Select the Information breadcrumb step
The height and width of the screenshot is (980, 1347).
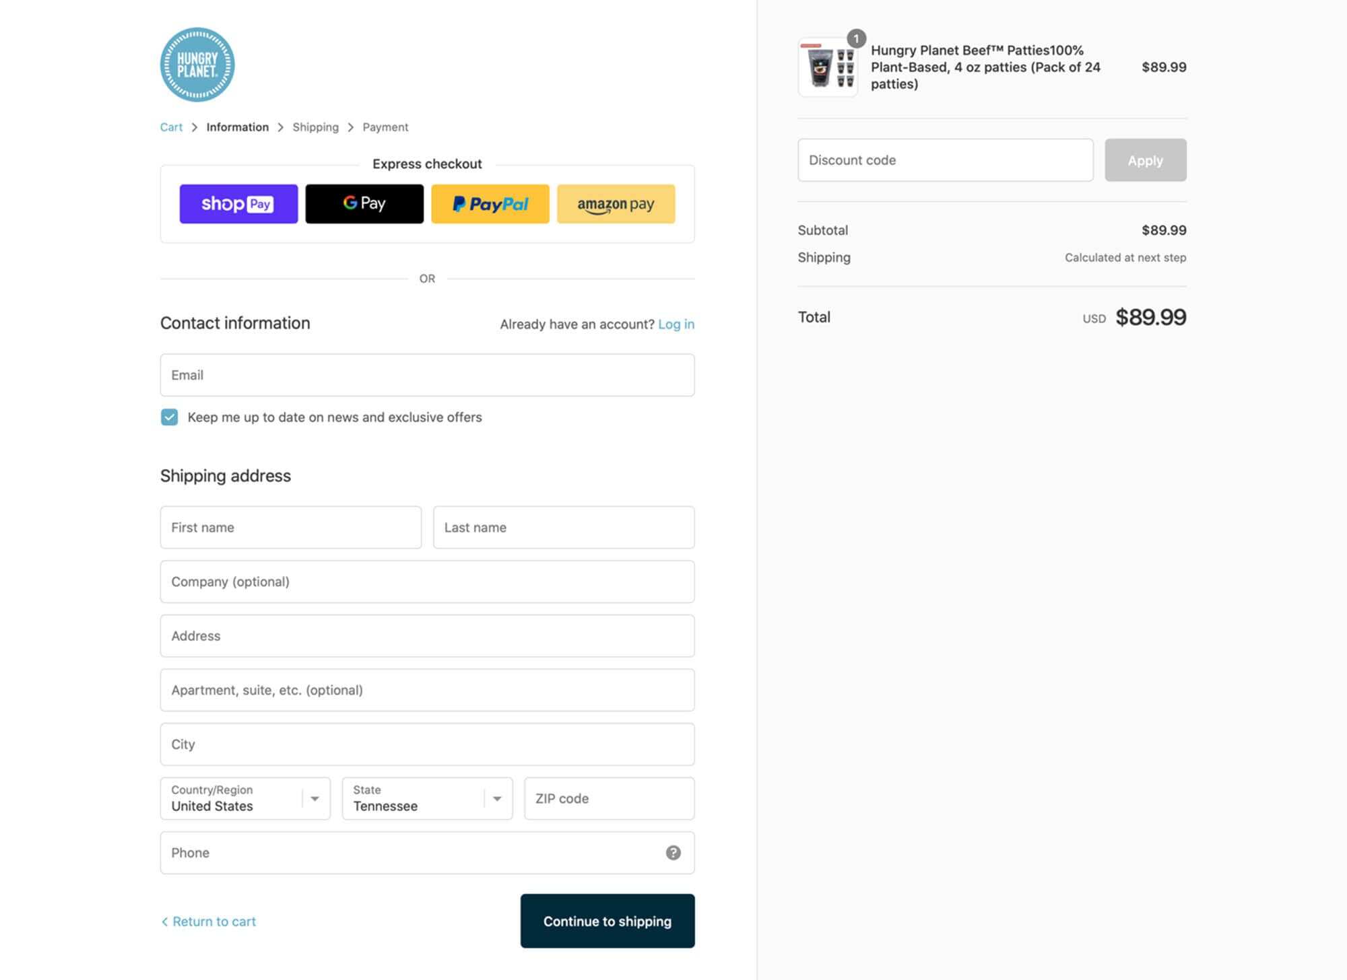237,127
